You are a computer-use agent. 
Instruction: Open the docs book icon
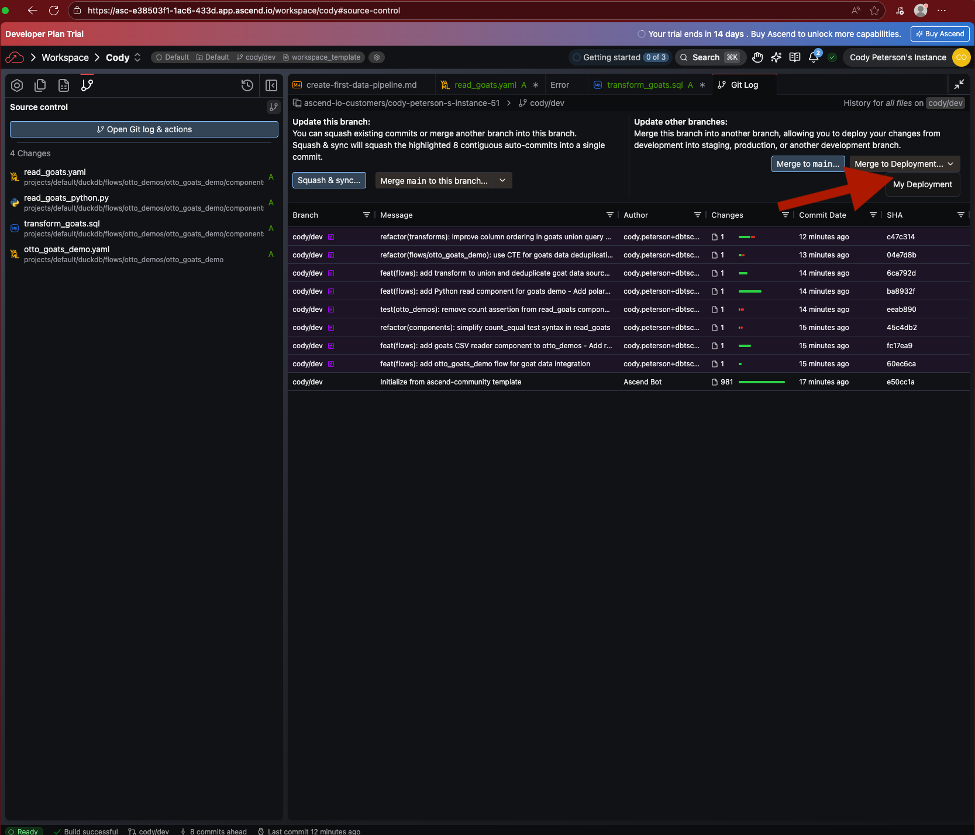(795, 57)
